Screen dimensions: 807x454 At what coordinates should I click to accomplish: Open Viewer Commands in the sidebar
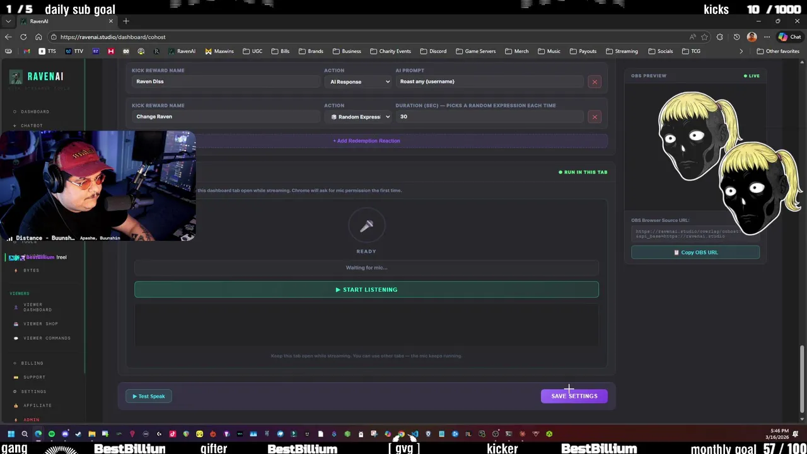click(47, 338)
